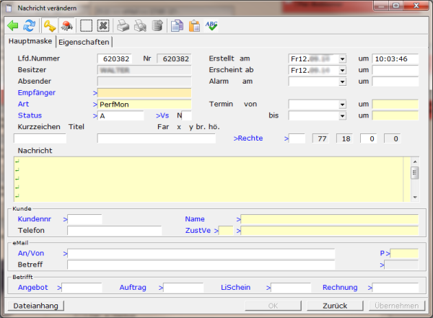Switch to the Eigenschaften tab

tap(84, 42)
